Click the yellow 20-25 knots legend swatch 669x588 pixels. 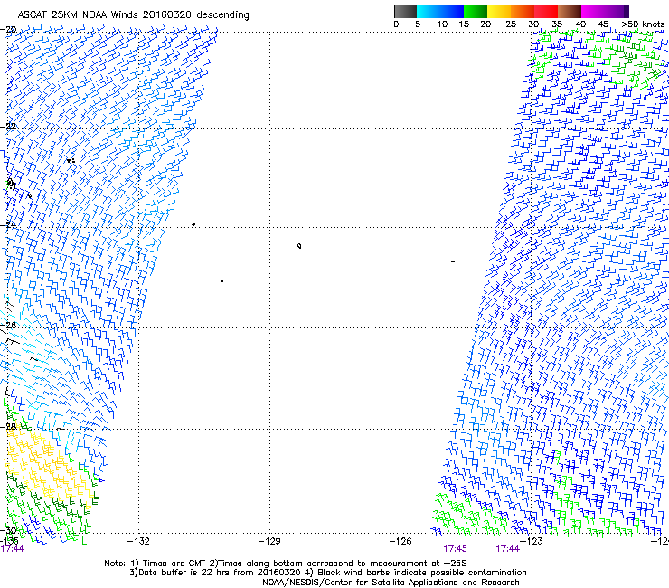tap(499, 11)
